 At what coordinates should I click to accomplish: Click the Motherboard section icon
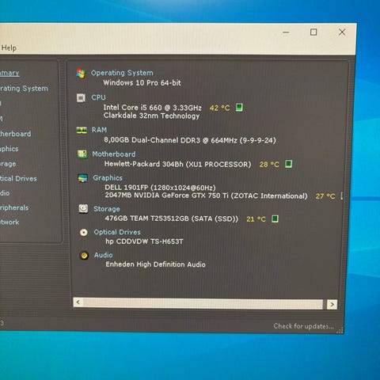[x=82, y=154]
